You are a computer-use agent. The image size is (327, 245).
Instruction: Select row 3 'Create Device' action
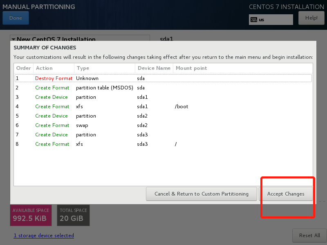52,97
